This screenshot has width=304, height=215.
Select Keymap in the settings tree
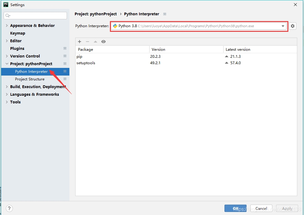coord(18,33)
